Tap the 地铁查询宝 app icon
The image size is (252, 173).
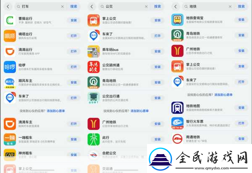click(x=177, y=20)
